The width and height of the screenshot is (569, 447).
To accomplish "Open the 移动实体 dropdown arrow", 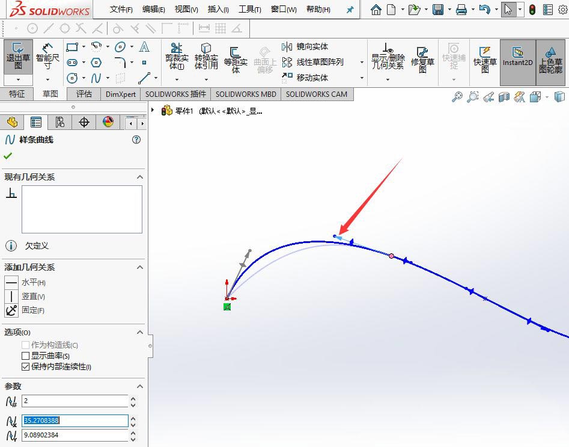I will tap(361, 78).
